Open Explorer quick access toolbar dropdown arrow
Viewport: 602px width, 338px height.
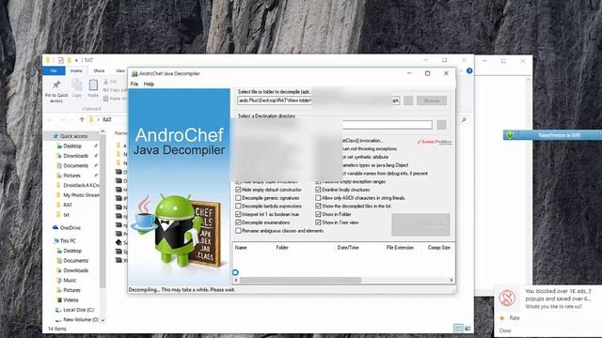coord(76,60)
